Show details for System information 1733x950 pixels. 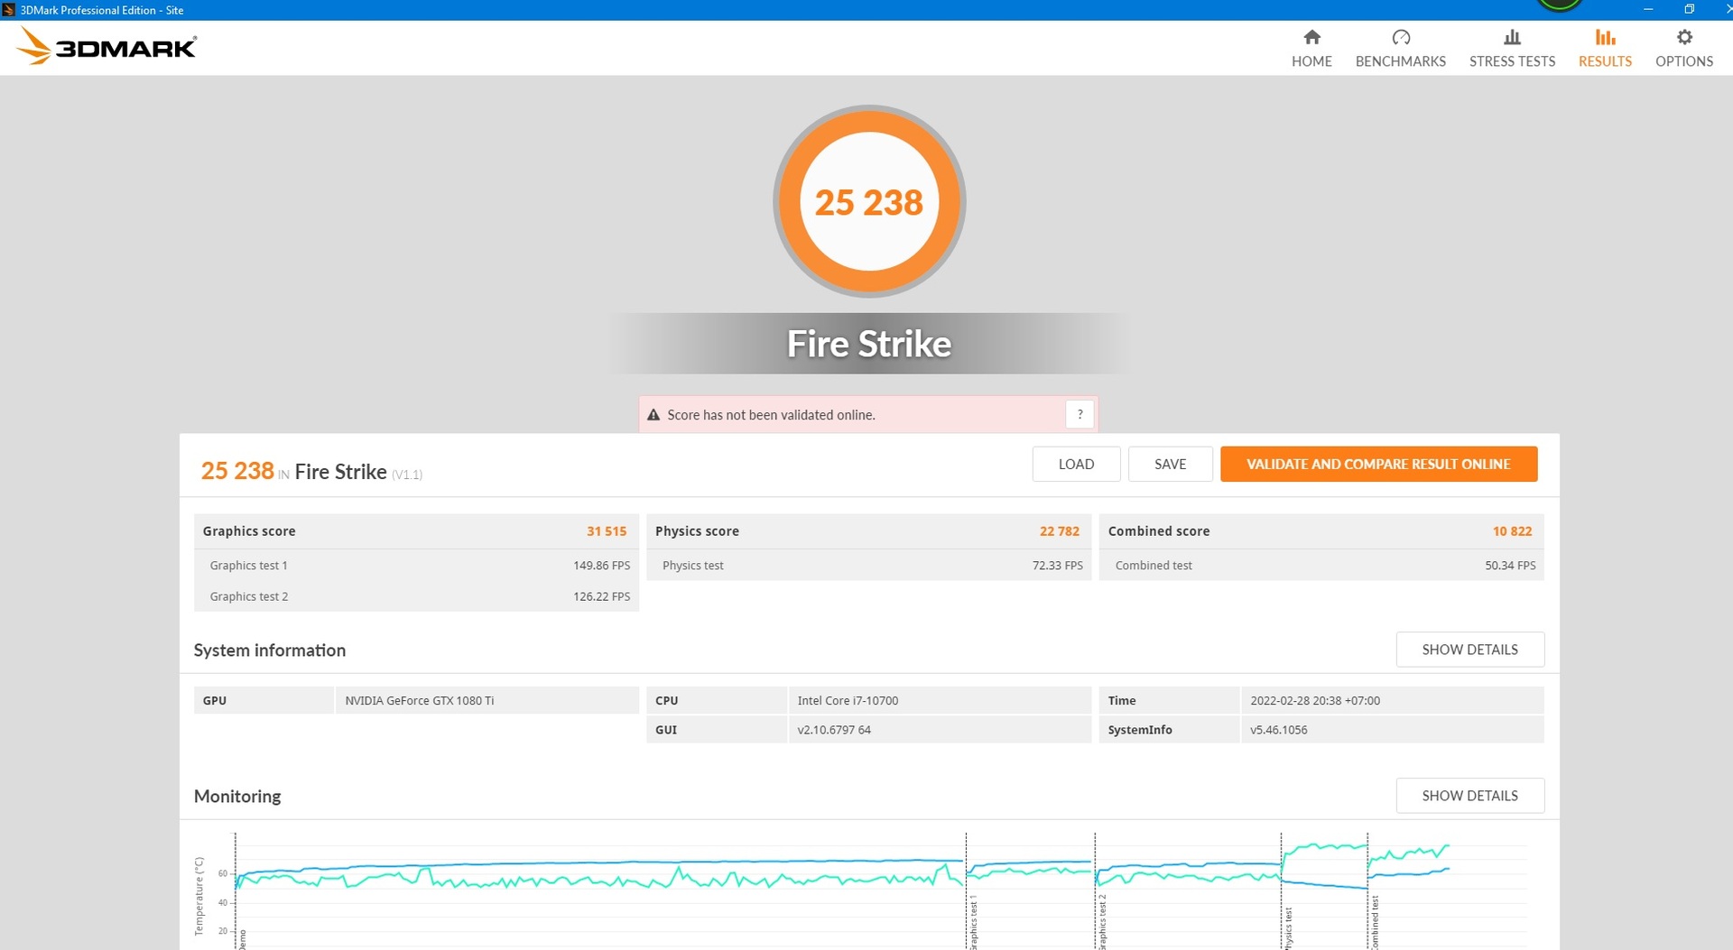click(1469, 650)
